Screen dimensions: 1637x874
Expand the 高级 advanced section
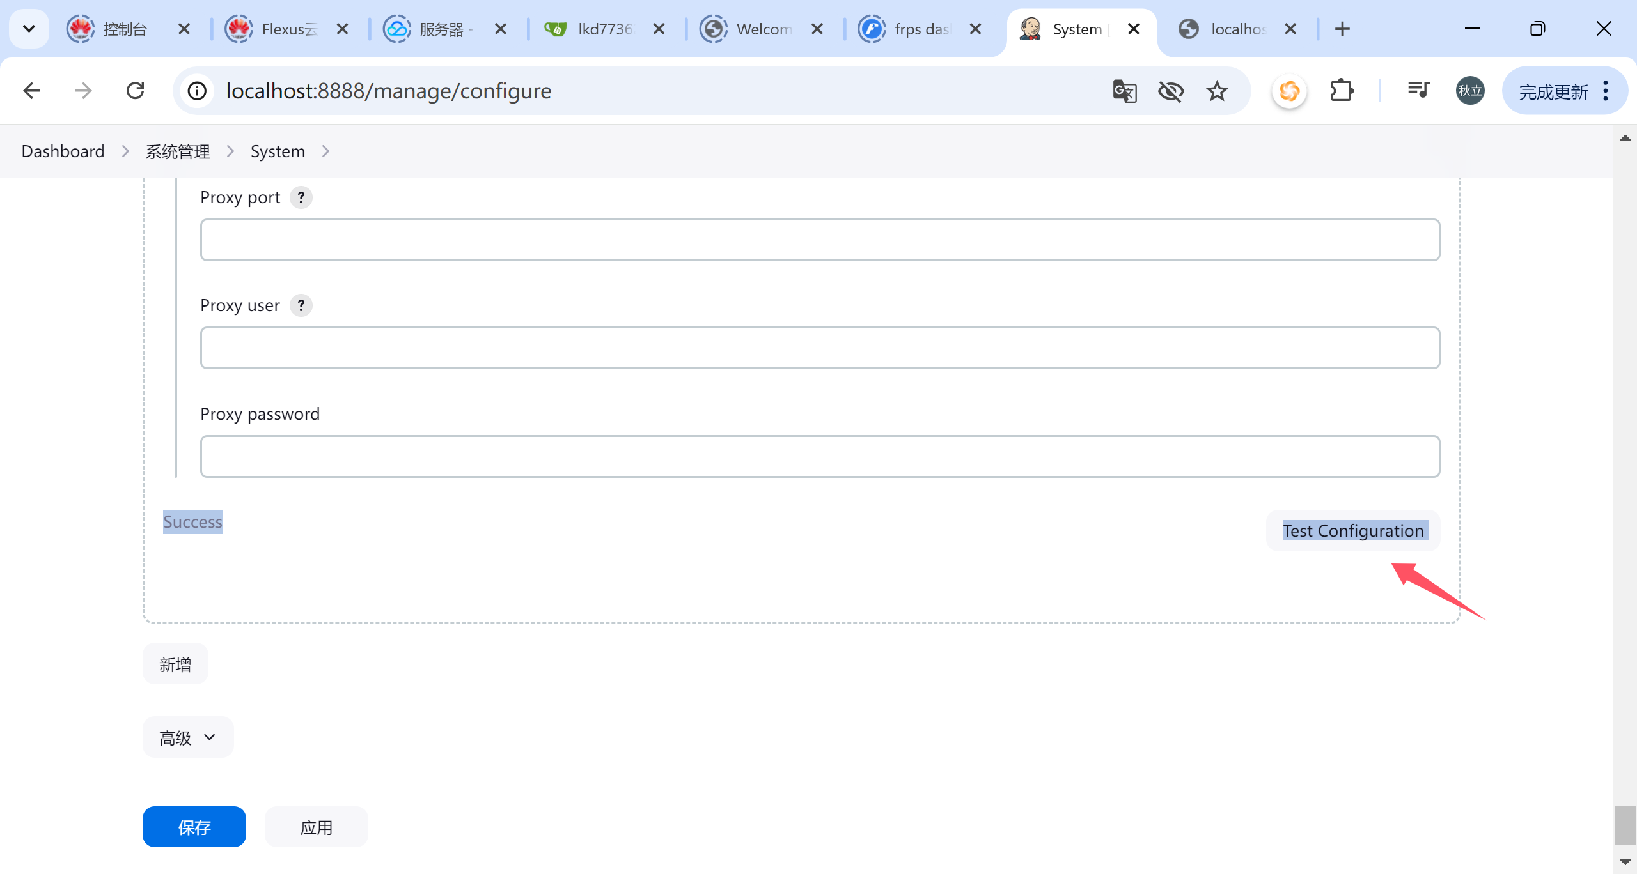(x=188, y=737)
